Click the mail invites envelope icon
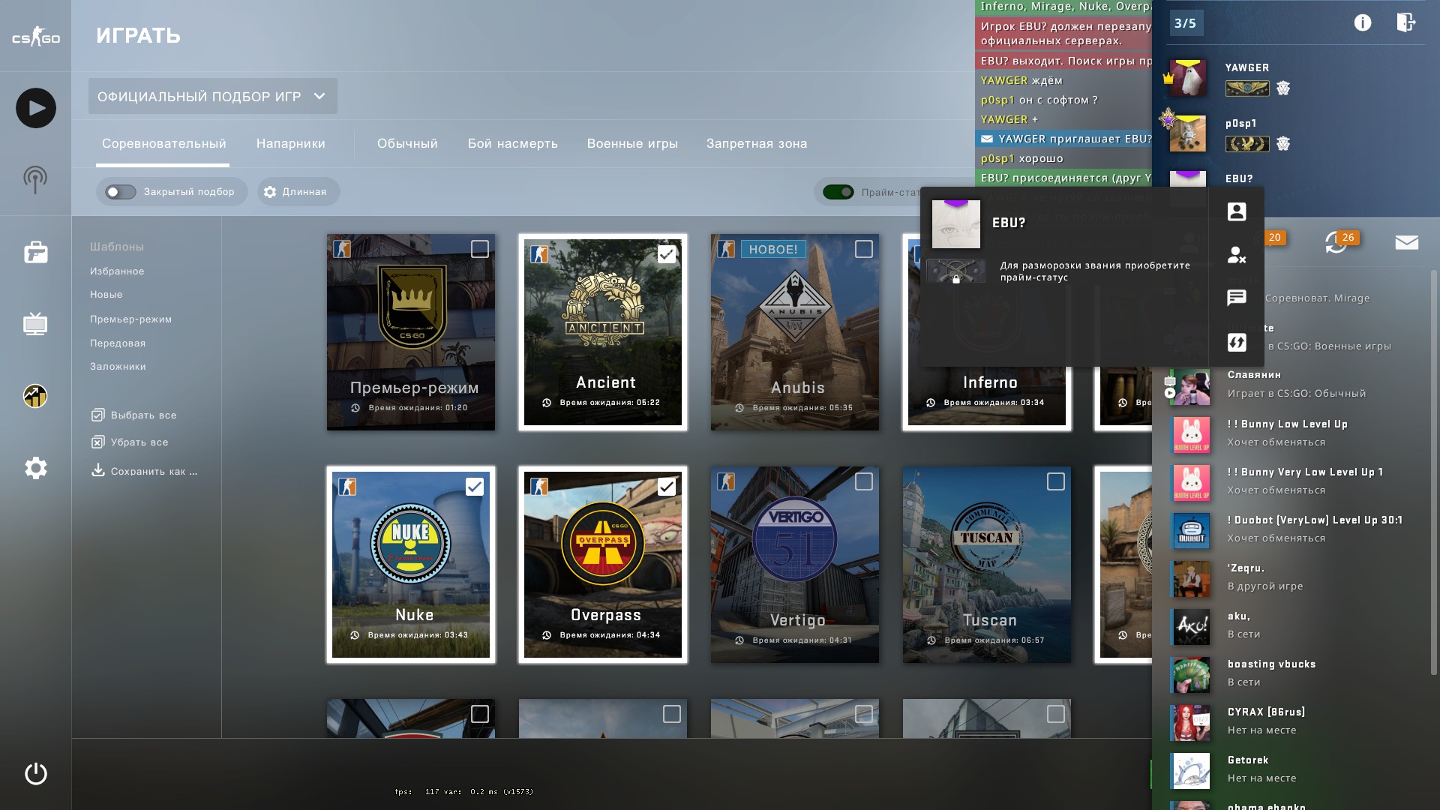 [x=1406, y=242]
